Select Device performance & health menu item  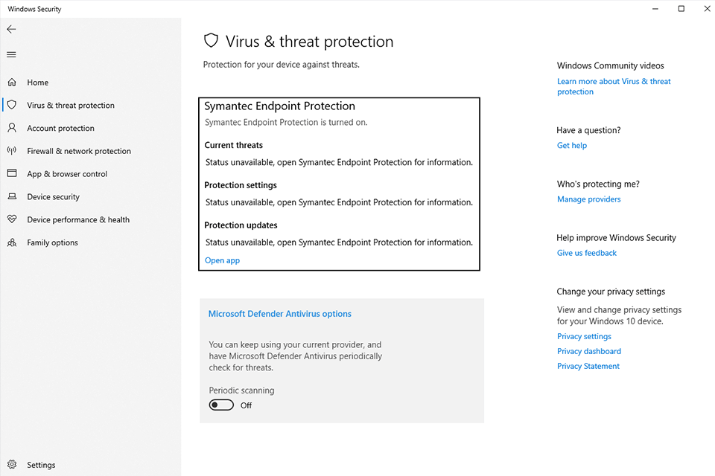pyautogui.click(x=78, y=219)
